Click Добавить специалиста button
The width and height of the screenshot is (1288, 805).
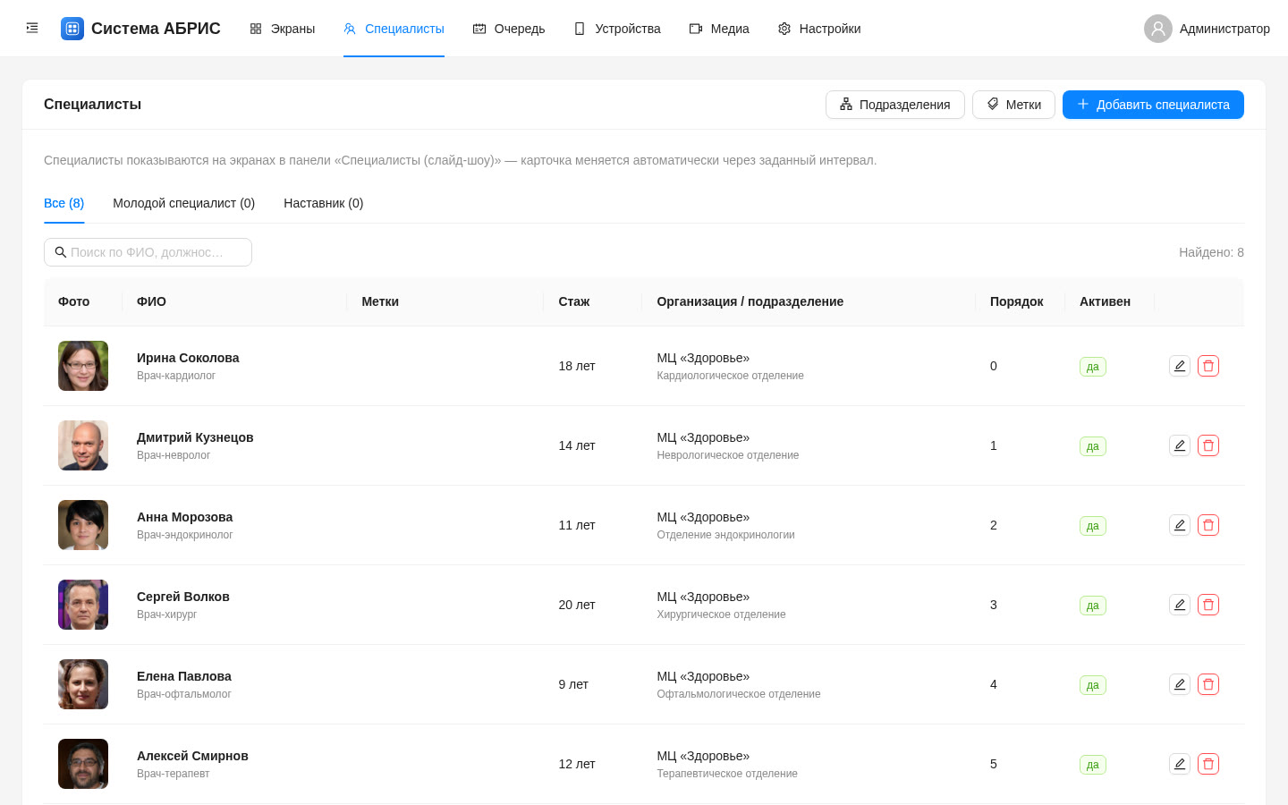(1153, 105)
